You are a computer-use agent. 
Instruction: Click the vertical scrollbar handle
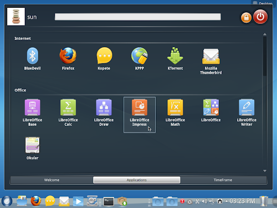click(x=265, y=56)
